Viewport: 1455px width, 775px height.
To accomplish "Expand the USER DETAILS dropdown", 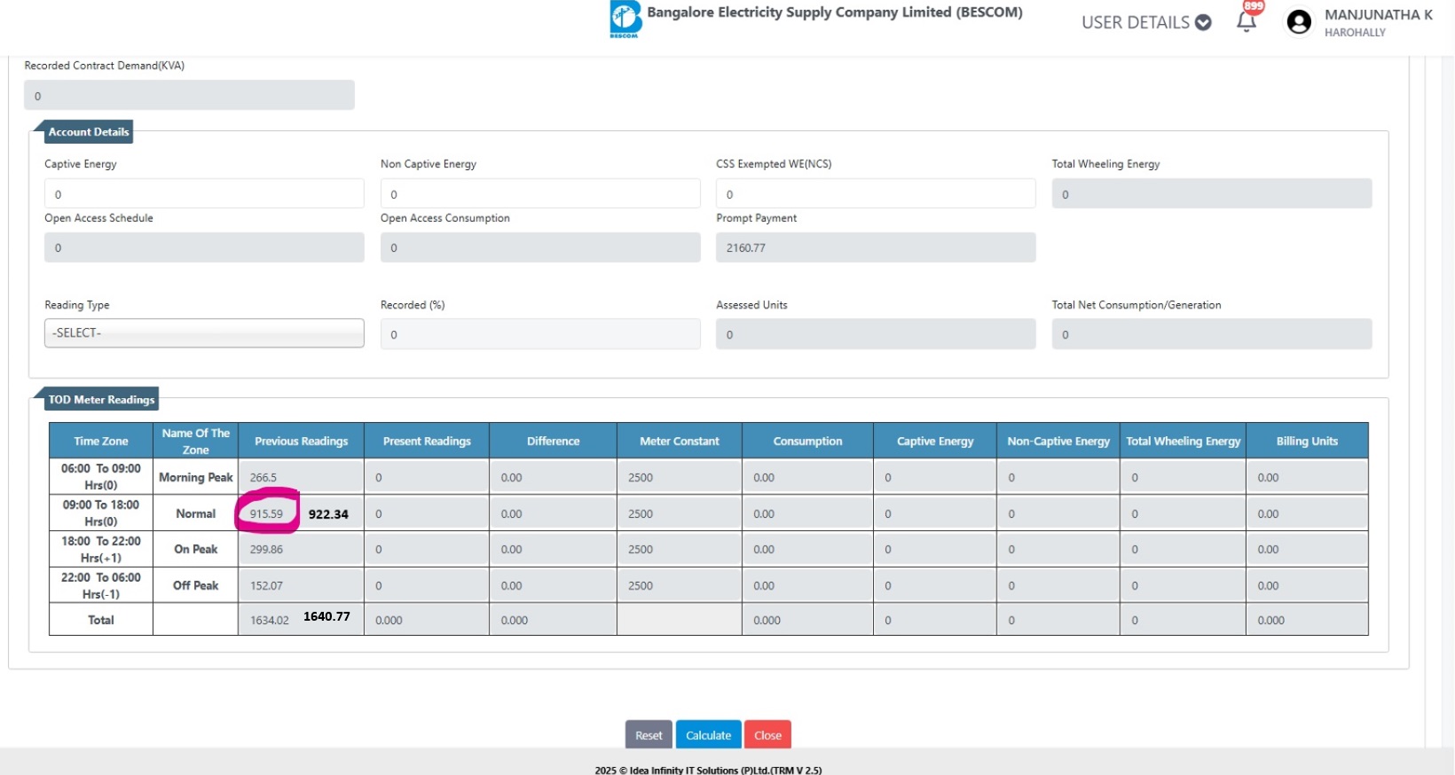I will (1145, 22).
